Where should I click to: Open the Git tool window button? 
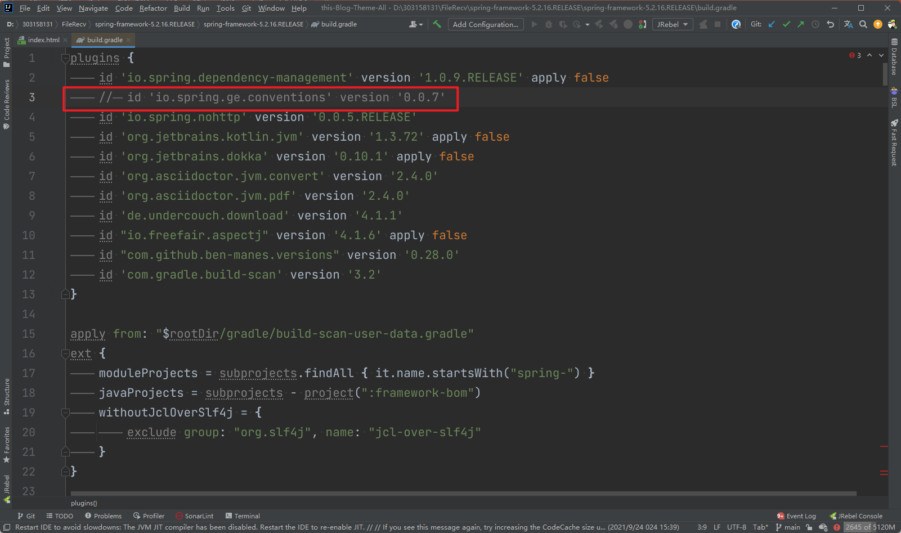26,516
